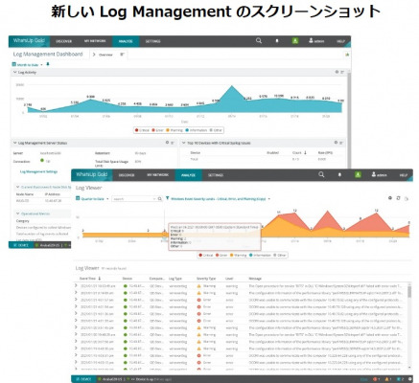Click the Log Viewer gear settings icon
This screenshot has height=383, width=419.
pos(390,198)
